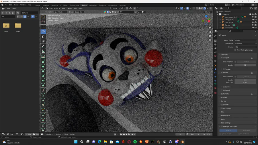Image resolution: width=258 pixels, height=145 pixels.
Task: Adjust the Time Limit field
Action: (x=245, y=83)
